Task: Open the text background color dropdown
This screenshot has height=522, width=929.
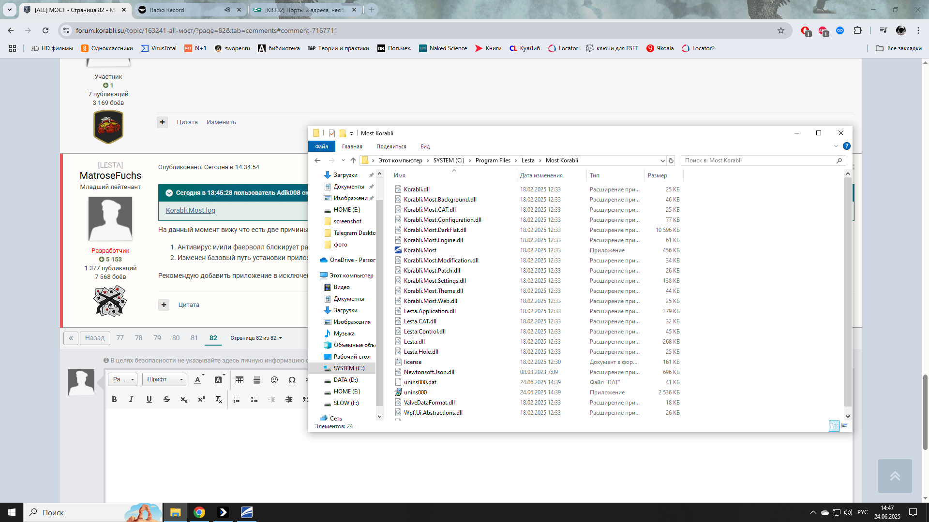Action: click(220, 379)
